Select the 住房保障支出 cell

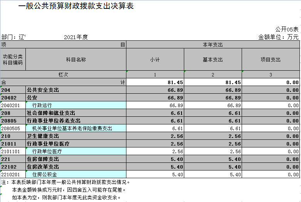[x=76, y=159]
